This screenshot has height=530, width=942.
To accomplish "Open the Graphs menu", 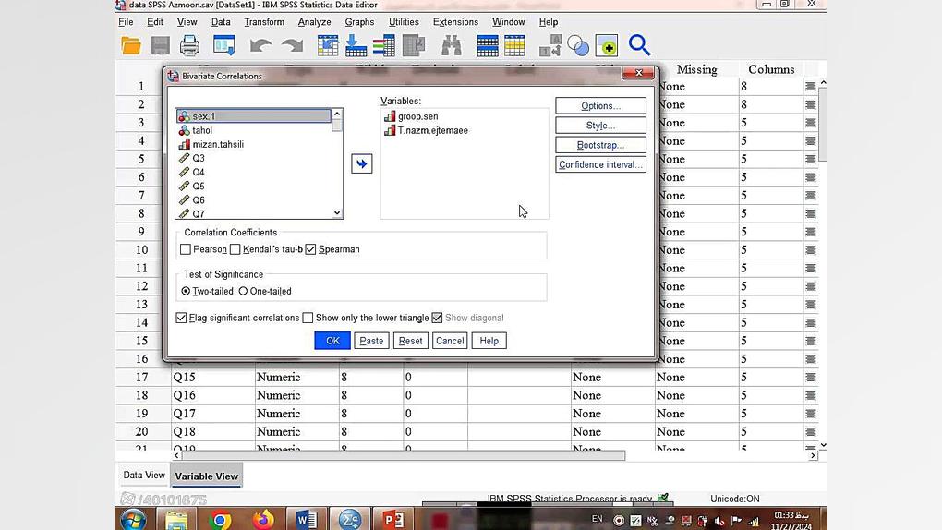I will (359, 22).
